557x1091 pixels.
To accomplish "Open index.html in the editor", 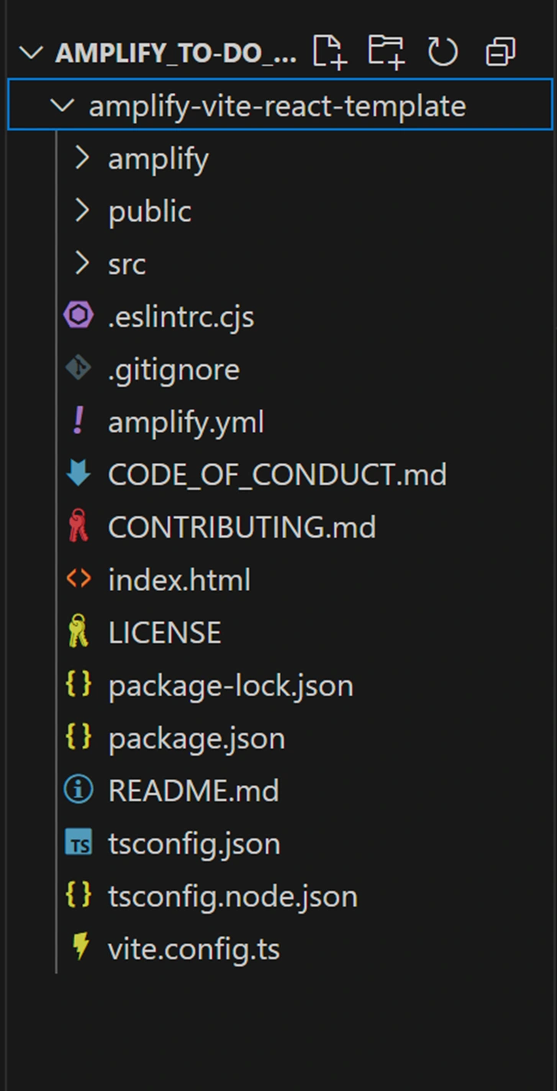I will [x=179, y=580].
